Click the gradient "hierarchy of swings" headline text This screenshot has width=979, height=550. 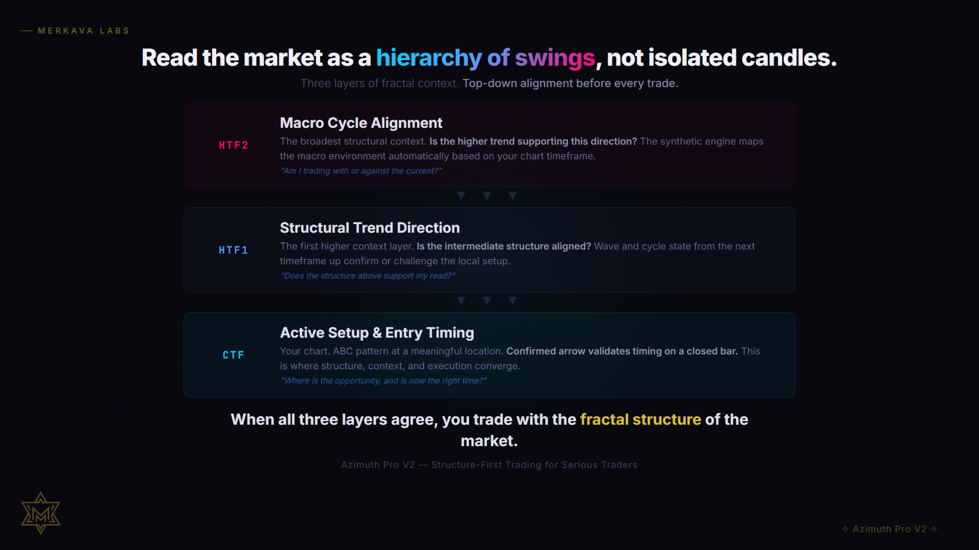tap(485, 58)
